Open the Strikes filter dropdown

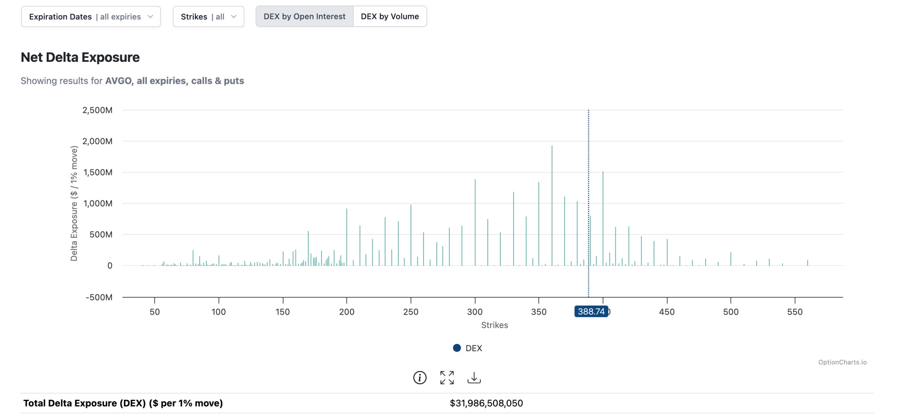point(202,17)
